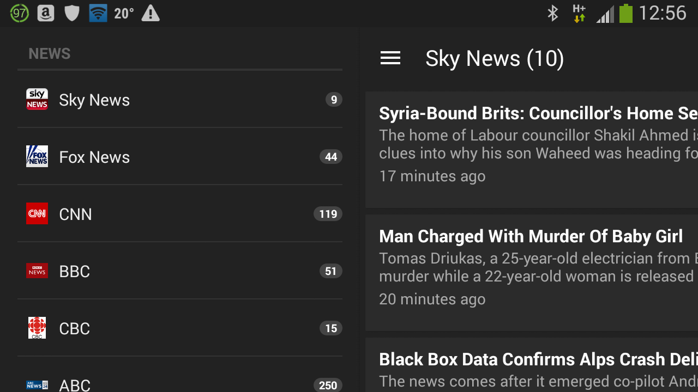
Task: Tap the warning triangle notification icon
Action: click(151, 13)
